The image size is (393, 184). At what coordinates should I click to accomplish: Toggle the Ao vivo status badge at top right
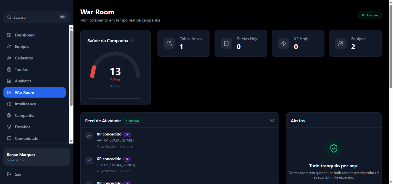[369, 15]
